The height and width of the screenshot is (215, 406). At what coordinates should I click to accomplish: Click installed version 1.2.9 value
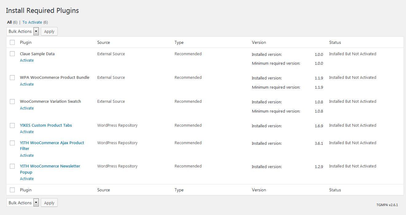319,167
